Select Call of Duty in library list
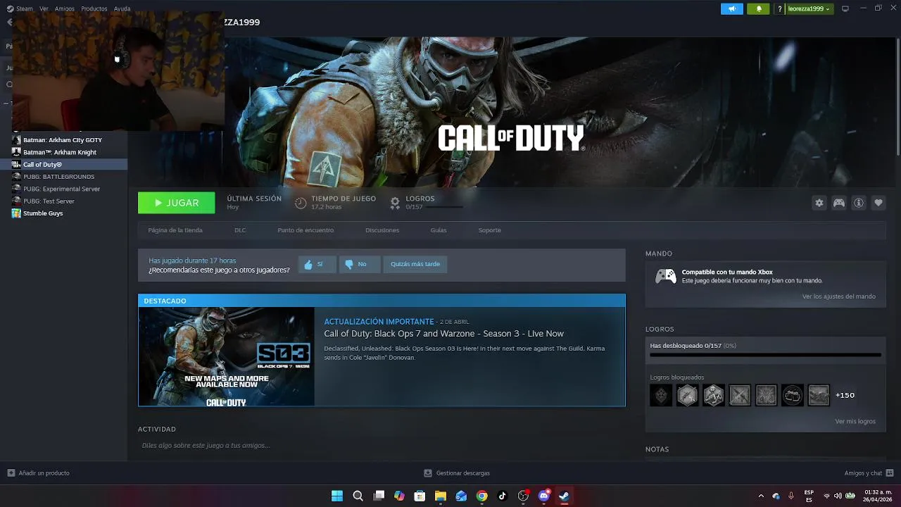The height and width of the screenshot is (507, 901). (x=63, y=164)
